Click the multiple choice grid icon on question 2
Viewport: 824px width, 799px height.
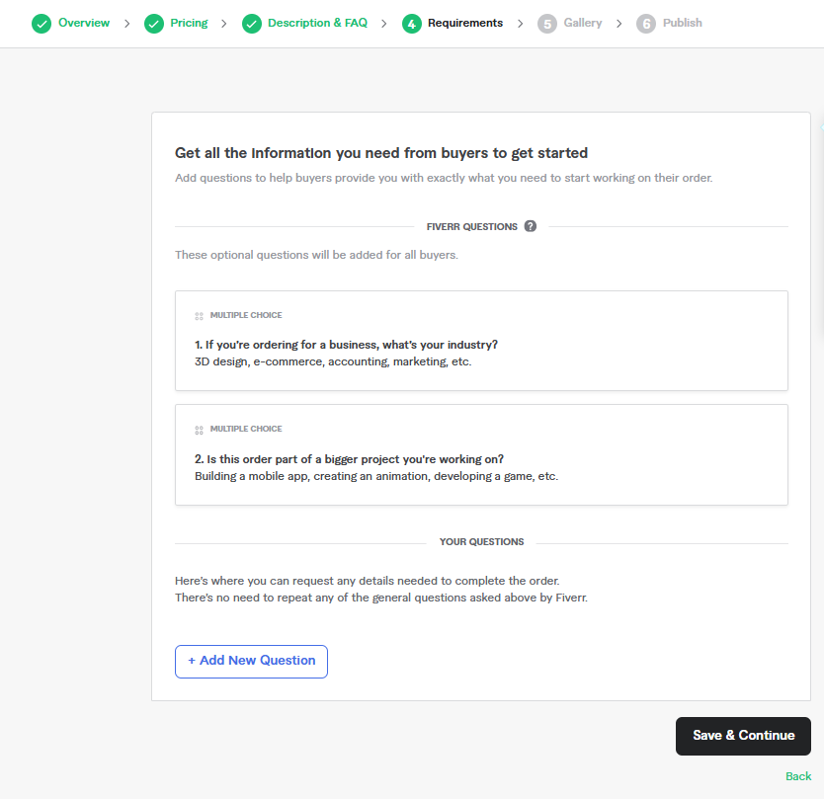click(199, 430)
